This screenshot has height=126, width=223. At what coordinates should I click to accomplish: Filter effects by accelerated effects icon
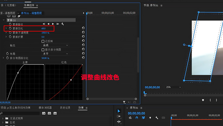[44, 113]
